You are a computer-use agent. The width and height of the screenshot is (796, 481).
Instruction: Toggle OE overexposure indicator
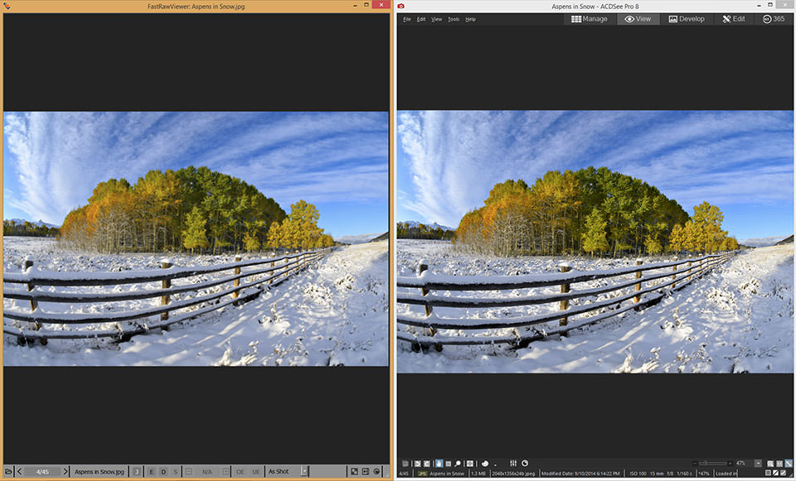point(240,471)
